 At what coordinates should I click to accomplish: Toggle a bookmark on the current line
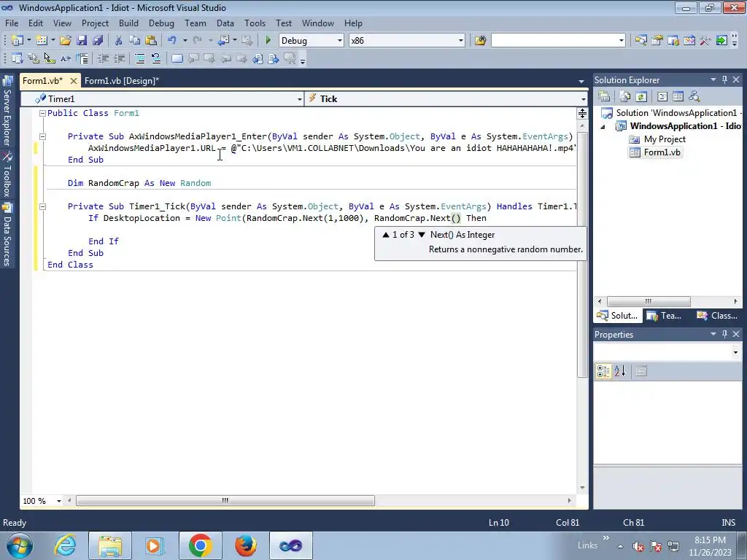click(177, 58)
